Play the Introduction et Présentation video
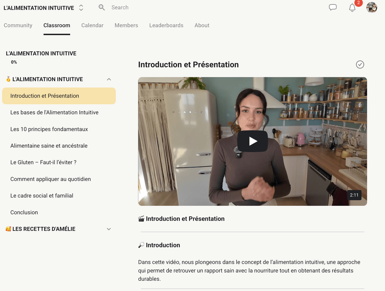385x291 pixels. pyautogui.click(x=253, y=141)
